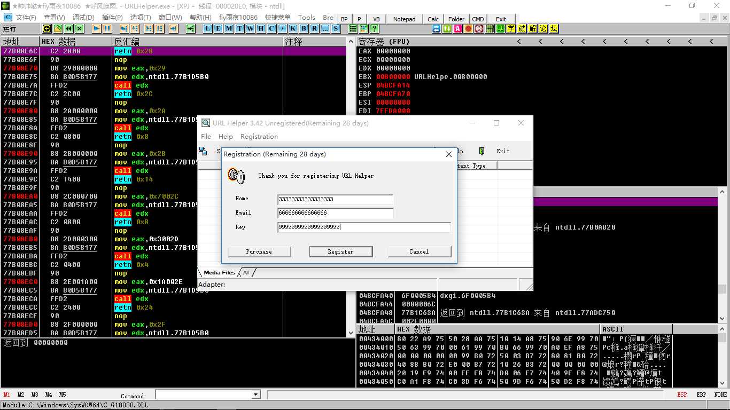Click the green X close-program icon
730x410 pixels.
(80, 29)
